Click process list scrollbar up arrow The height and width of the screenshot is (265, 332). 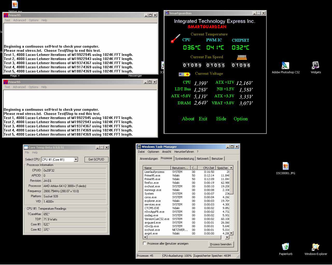click(x=231, y=168)
